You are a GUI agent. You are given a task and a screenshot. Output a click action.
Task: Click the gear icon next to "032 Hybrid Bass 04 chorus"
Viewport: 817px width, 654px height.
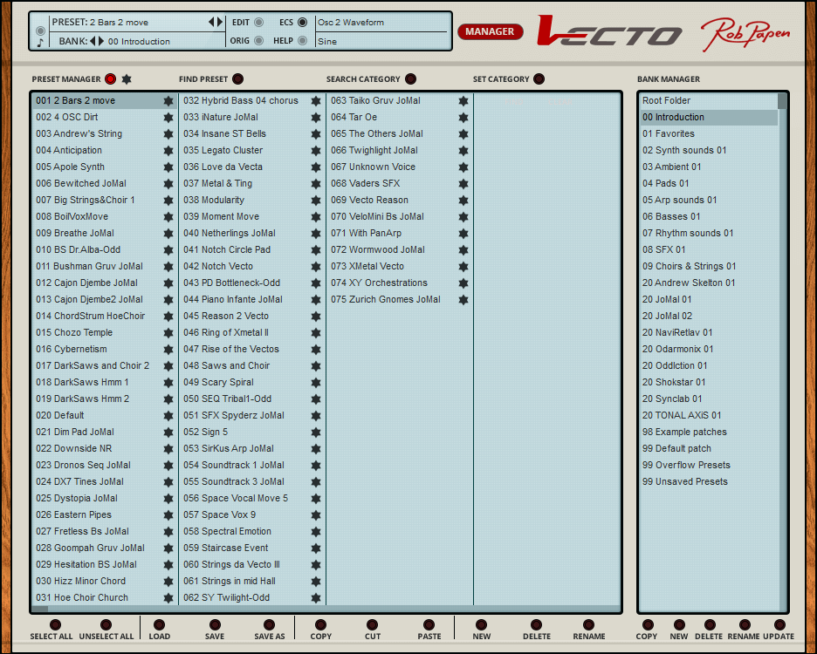click(315, 100)
